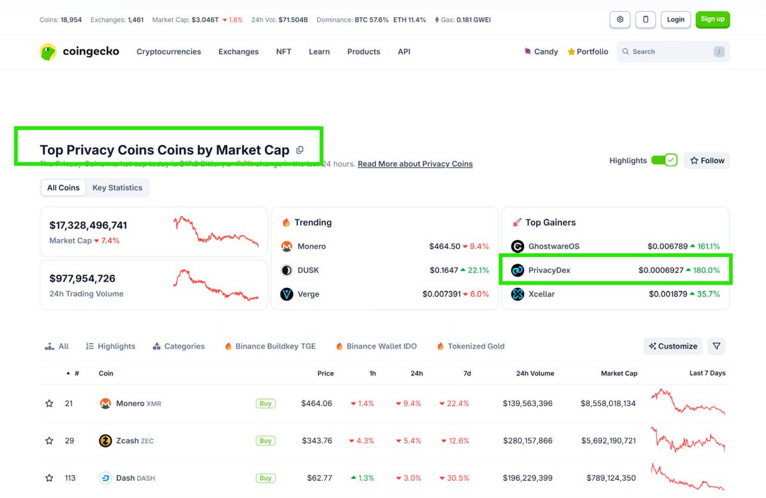Image resolution: width=766 pixels, height=498 pixels.
Task: Copy the page title using the copy icon
Action: pyautogui.click(x=299, y=149)
